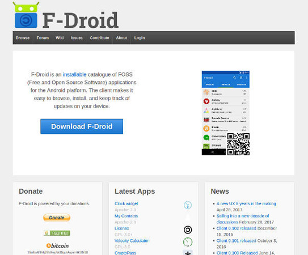The height and width of the screenshot is (255, 308).
Task: Click the yellow PayPal Donate button
Action: pyautogui.click(x=57, y=218)
